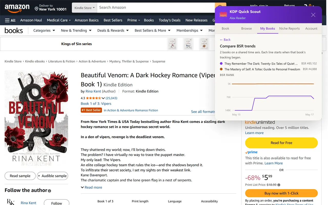Open the hamburger All menu
The image size is (328, 205).
click(10, 20)
